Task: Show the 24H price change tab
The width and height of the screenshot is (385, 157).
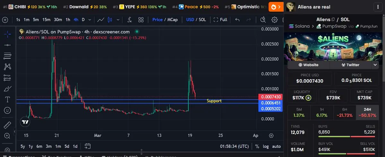Action: coord(368,112)
